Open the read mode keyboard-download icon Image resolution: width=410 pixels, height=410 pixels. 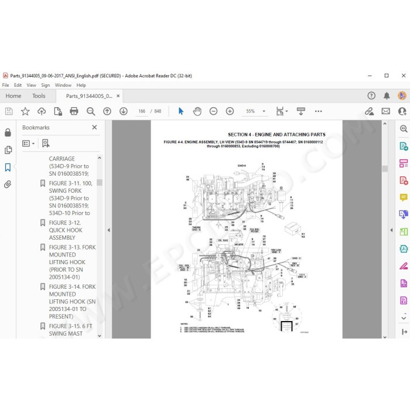pos(301,111)
